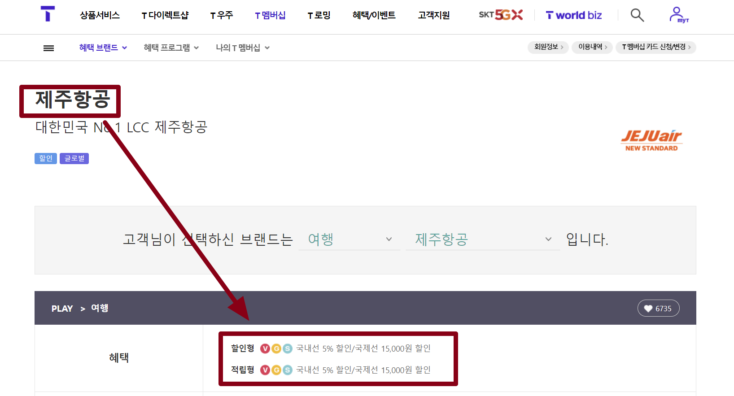Open the T 다이렉트샵 menu
Screen dimensions: 734x396
point(165,15)
